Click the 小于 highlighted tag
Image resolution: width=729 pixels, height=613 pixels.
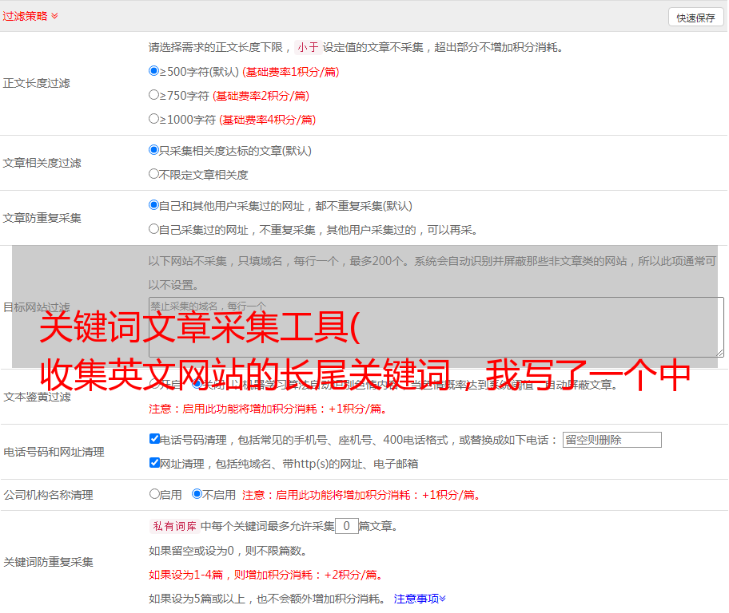pyautogui.click(x=308, y=47)
